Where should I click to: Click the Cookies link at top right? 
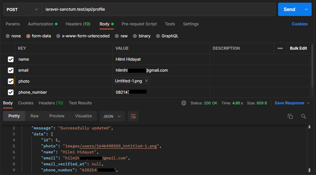pos(300,24)
